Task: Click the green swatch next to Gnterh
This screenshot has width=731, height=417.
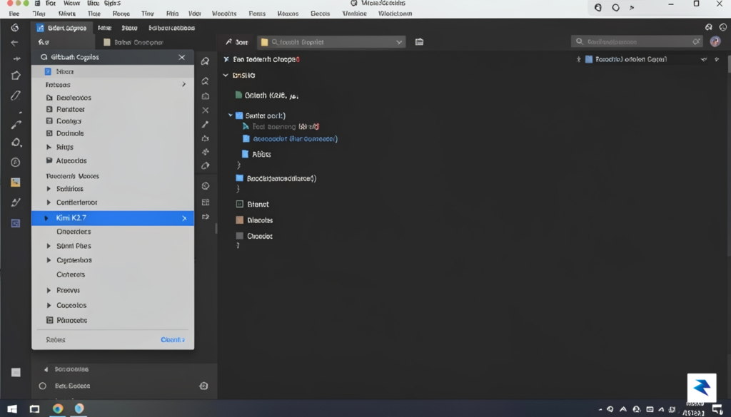Action: coord(238,95)
